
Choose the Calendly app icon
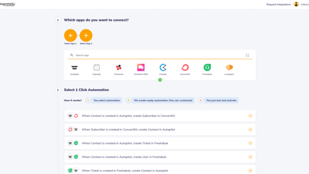pos(97,68)
